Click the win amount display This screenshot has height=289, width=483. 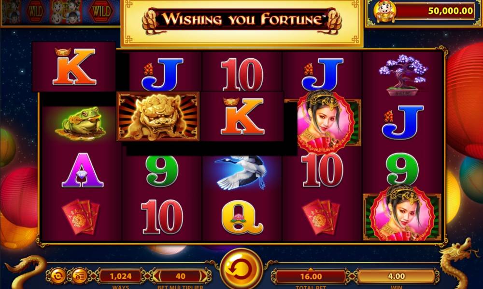(x=396, y=276)
